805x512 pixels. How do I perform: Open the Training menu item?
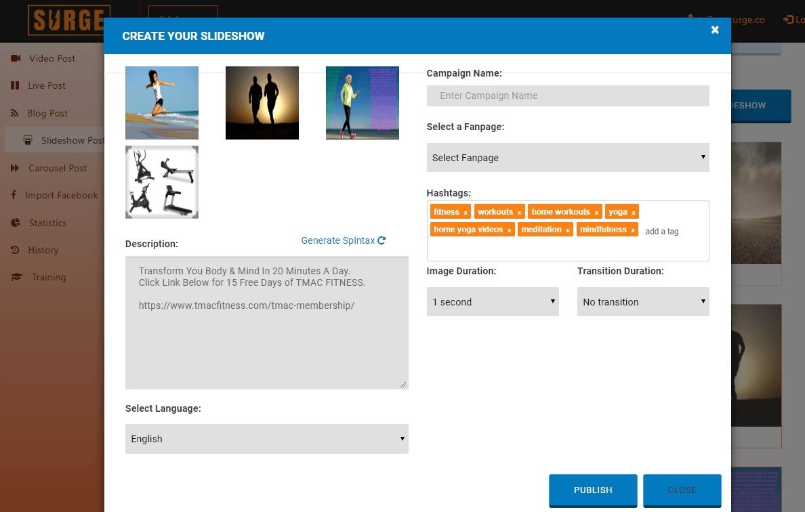pos(49,277)
